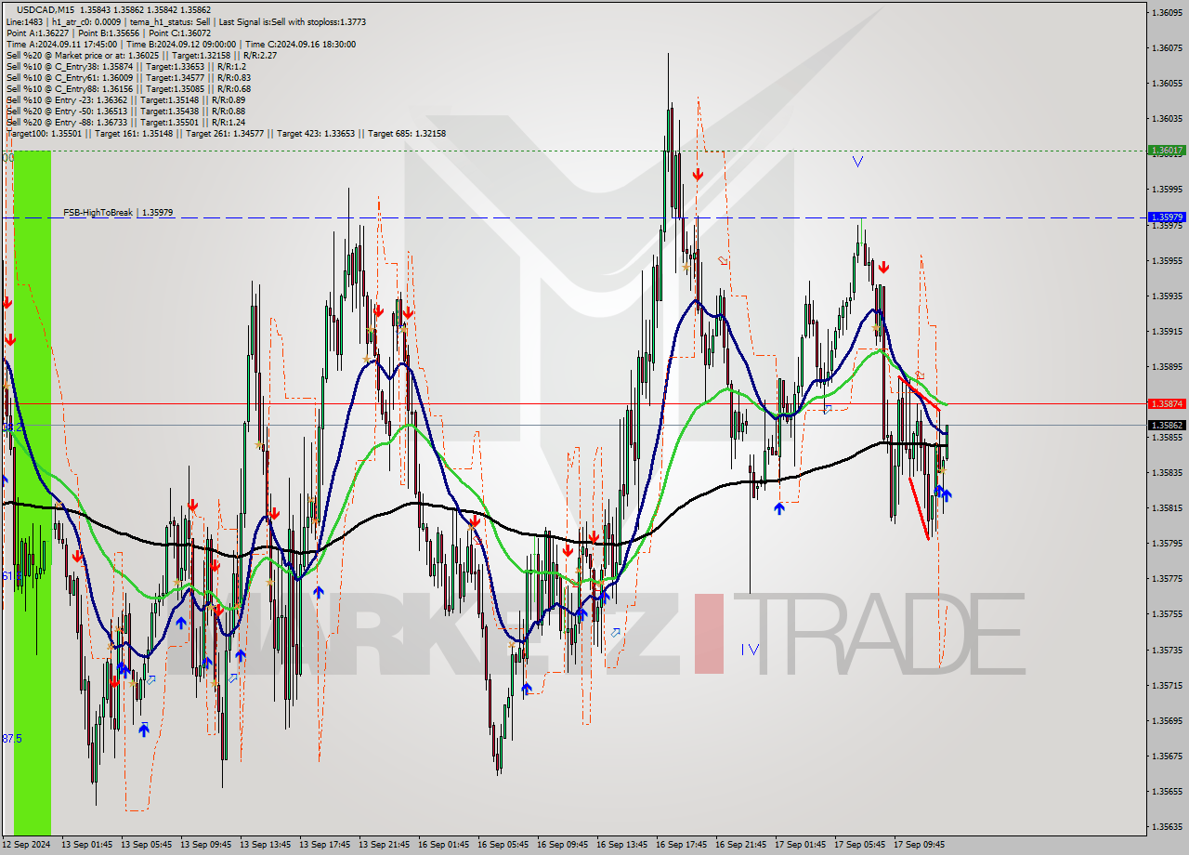Click the 'Sell %10 @ C_Entry61: 1.36009' line

pos(128,77)
